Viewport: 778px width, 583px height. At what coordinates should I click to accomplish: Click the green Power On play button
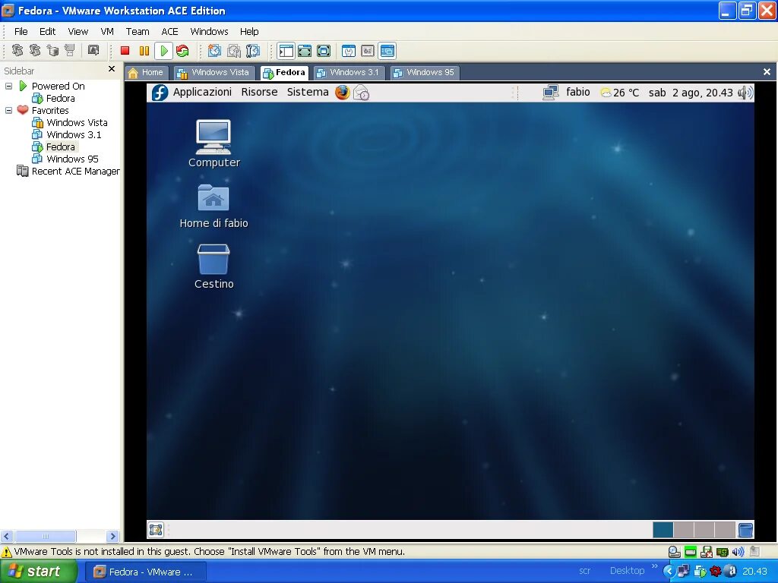click(164, 51)
